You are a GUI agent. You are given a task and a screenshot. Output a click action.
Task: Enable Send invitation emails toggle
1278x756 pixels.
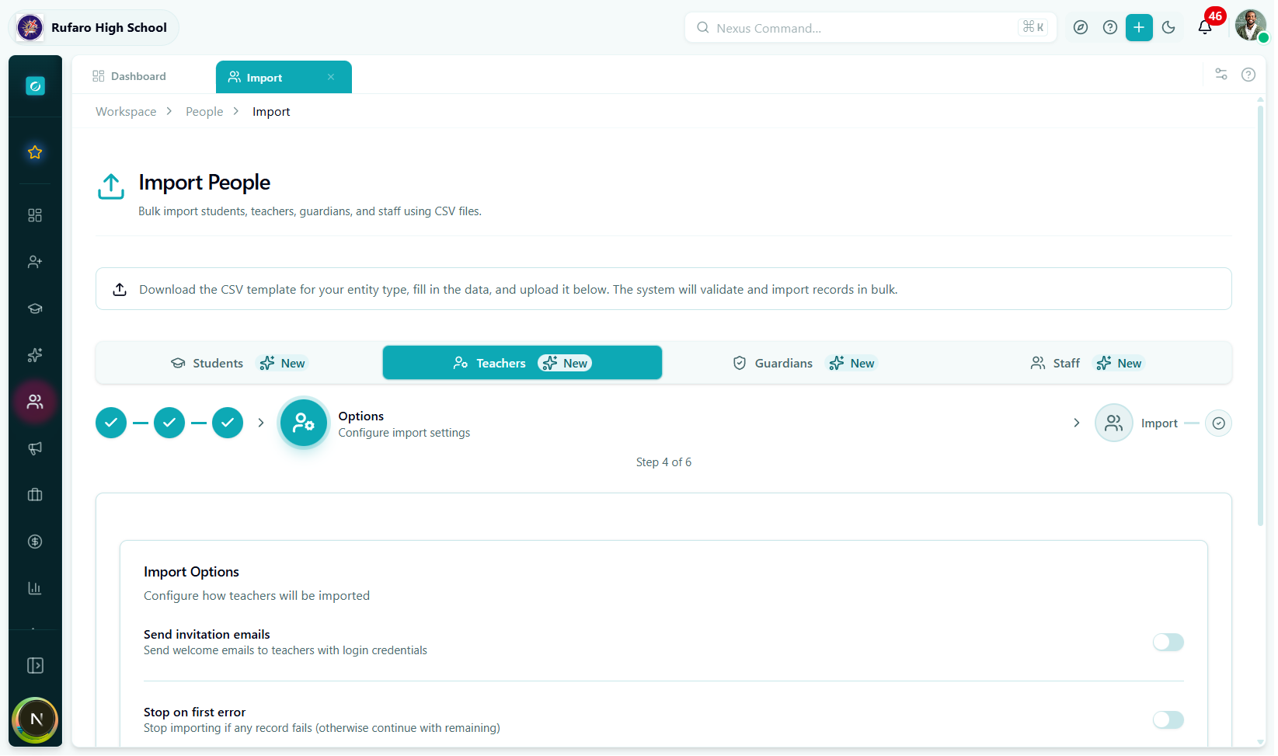point(1168,642)
